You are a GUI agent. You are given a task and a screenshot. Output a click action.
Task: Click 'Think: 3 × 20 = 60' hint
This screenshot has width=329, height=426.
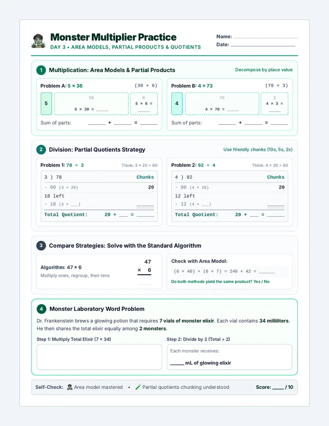point(139,165)
